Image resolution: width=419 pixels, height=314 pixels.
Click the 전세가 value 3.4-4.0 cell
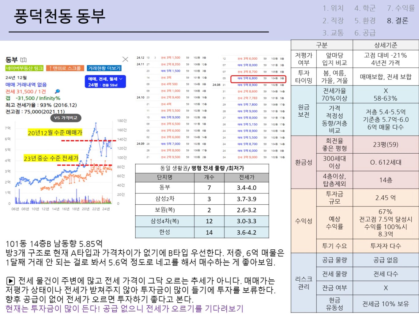pyautogui.click(x=247, y=188)
